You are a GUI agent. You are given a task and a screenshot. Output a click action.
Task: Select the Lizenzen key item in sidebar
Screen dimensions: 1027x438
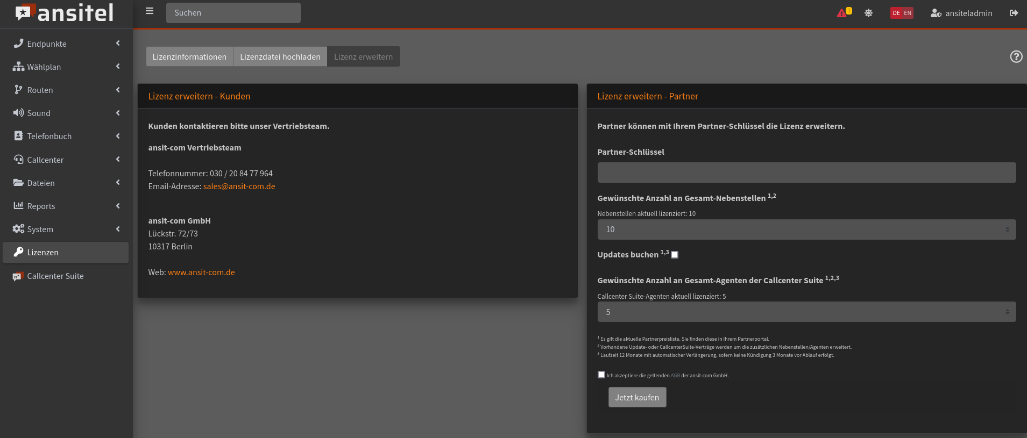click(x=43, y=253)
